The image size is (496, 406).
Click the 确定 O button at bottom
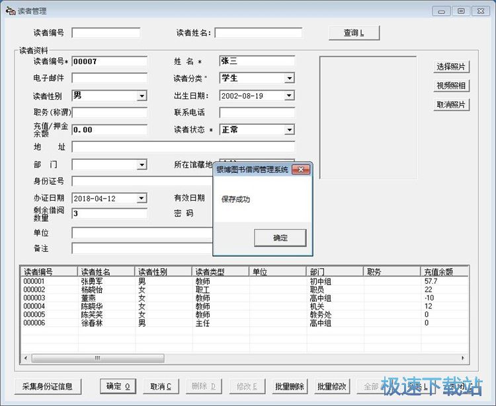(118, 386)
